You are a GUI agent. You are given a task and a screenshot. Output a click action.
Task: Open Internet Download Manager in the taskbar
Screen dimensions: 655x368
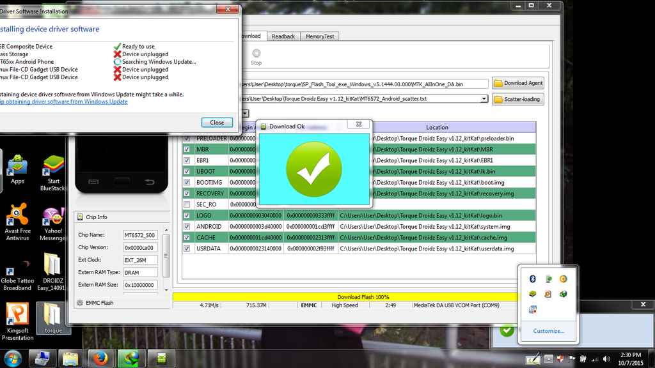[x=132, y=358]
